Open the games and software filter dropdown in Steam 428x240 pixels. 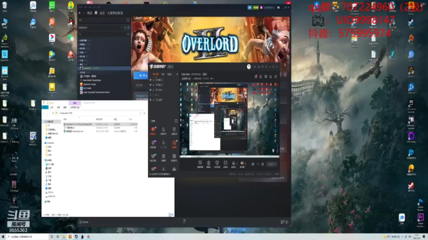coord(100,28)
